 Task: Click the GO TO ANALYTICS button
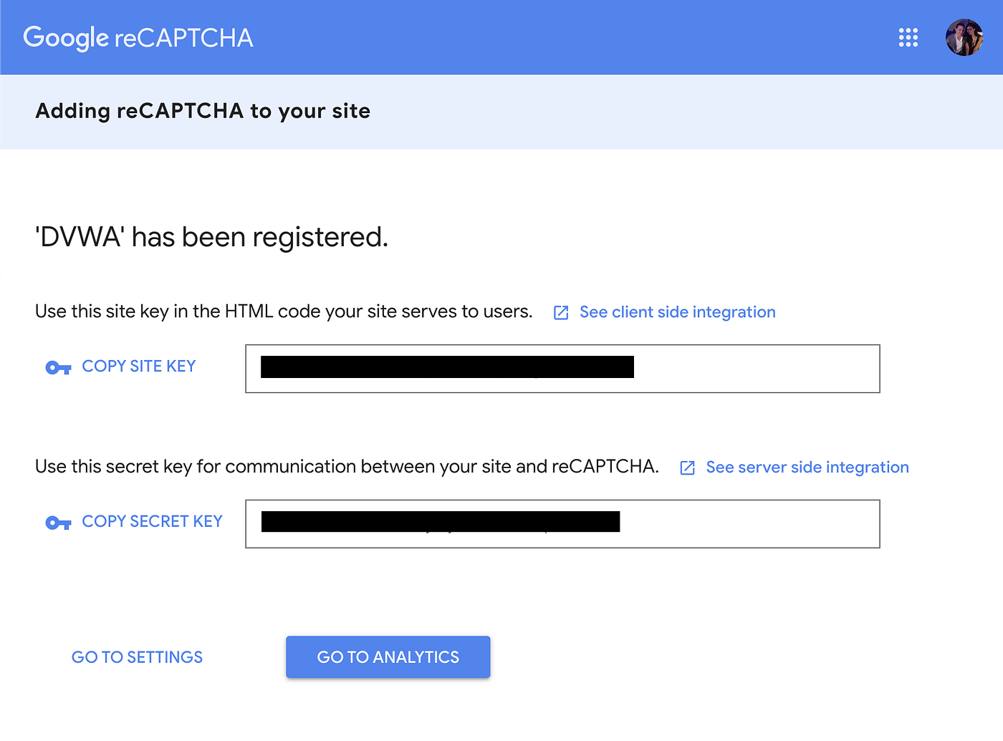point(388,657)
